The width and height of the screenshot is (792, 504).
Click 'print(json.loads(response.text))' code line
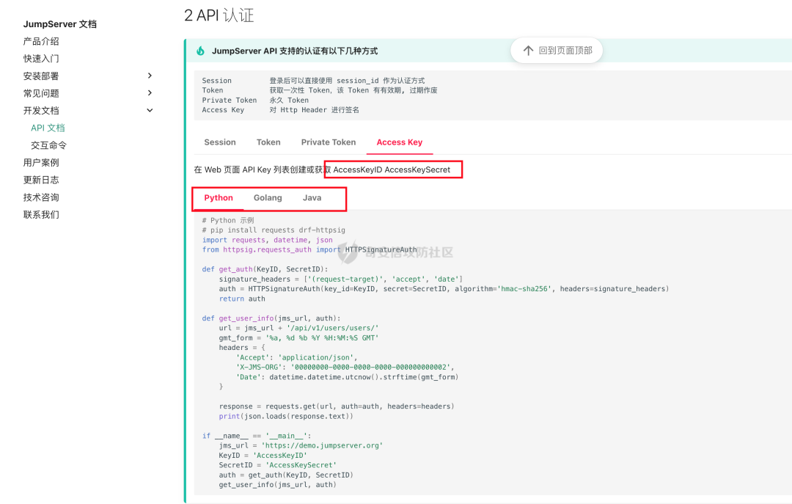[x=286, y=416]
